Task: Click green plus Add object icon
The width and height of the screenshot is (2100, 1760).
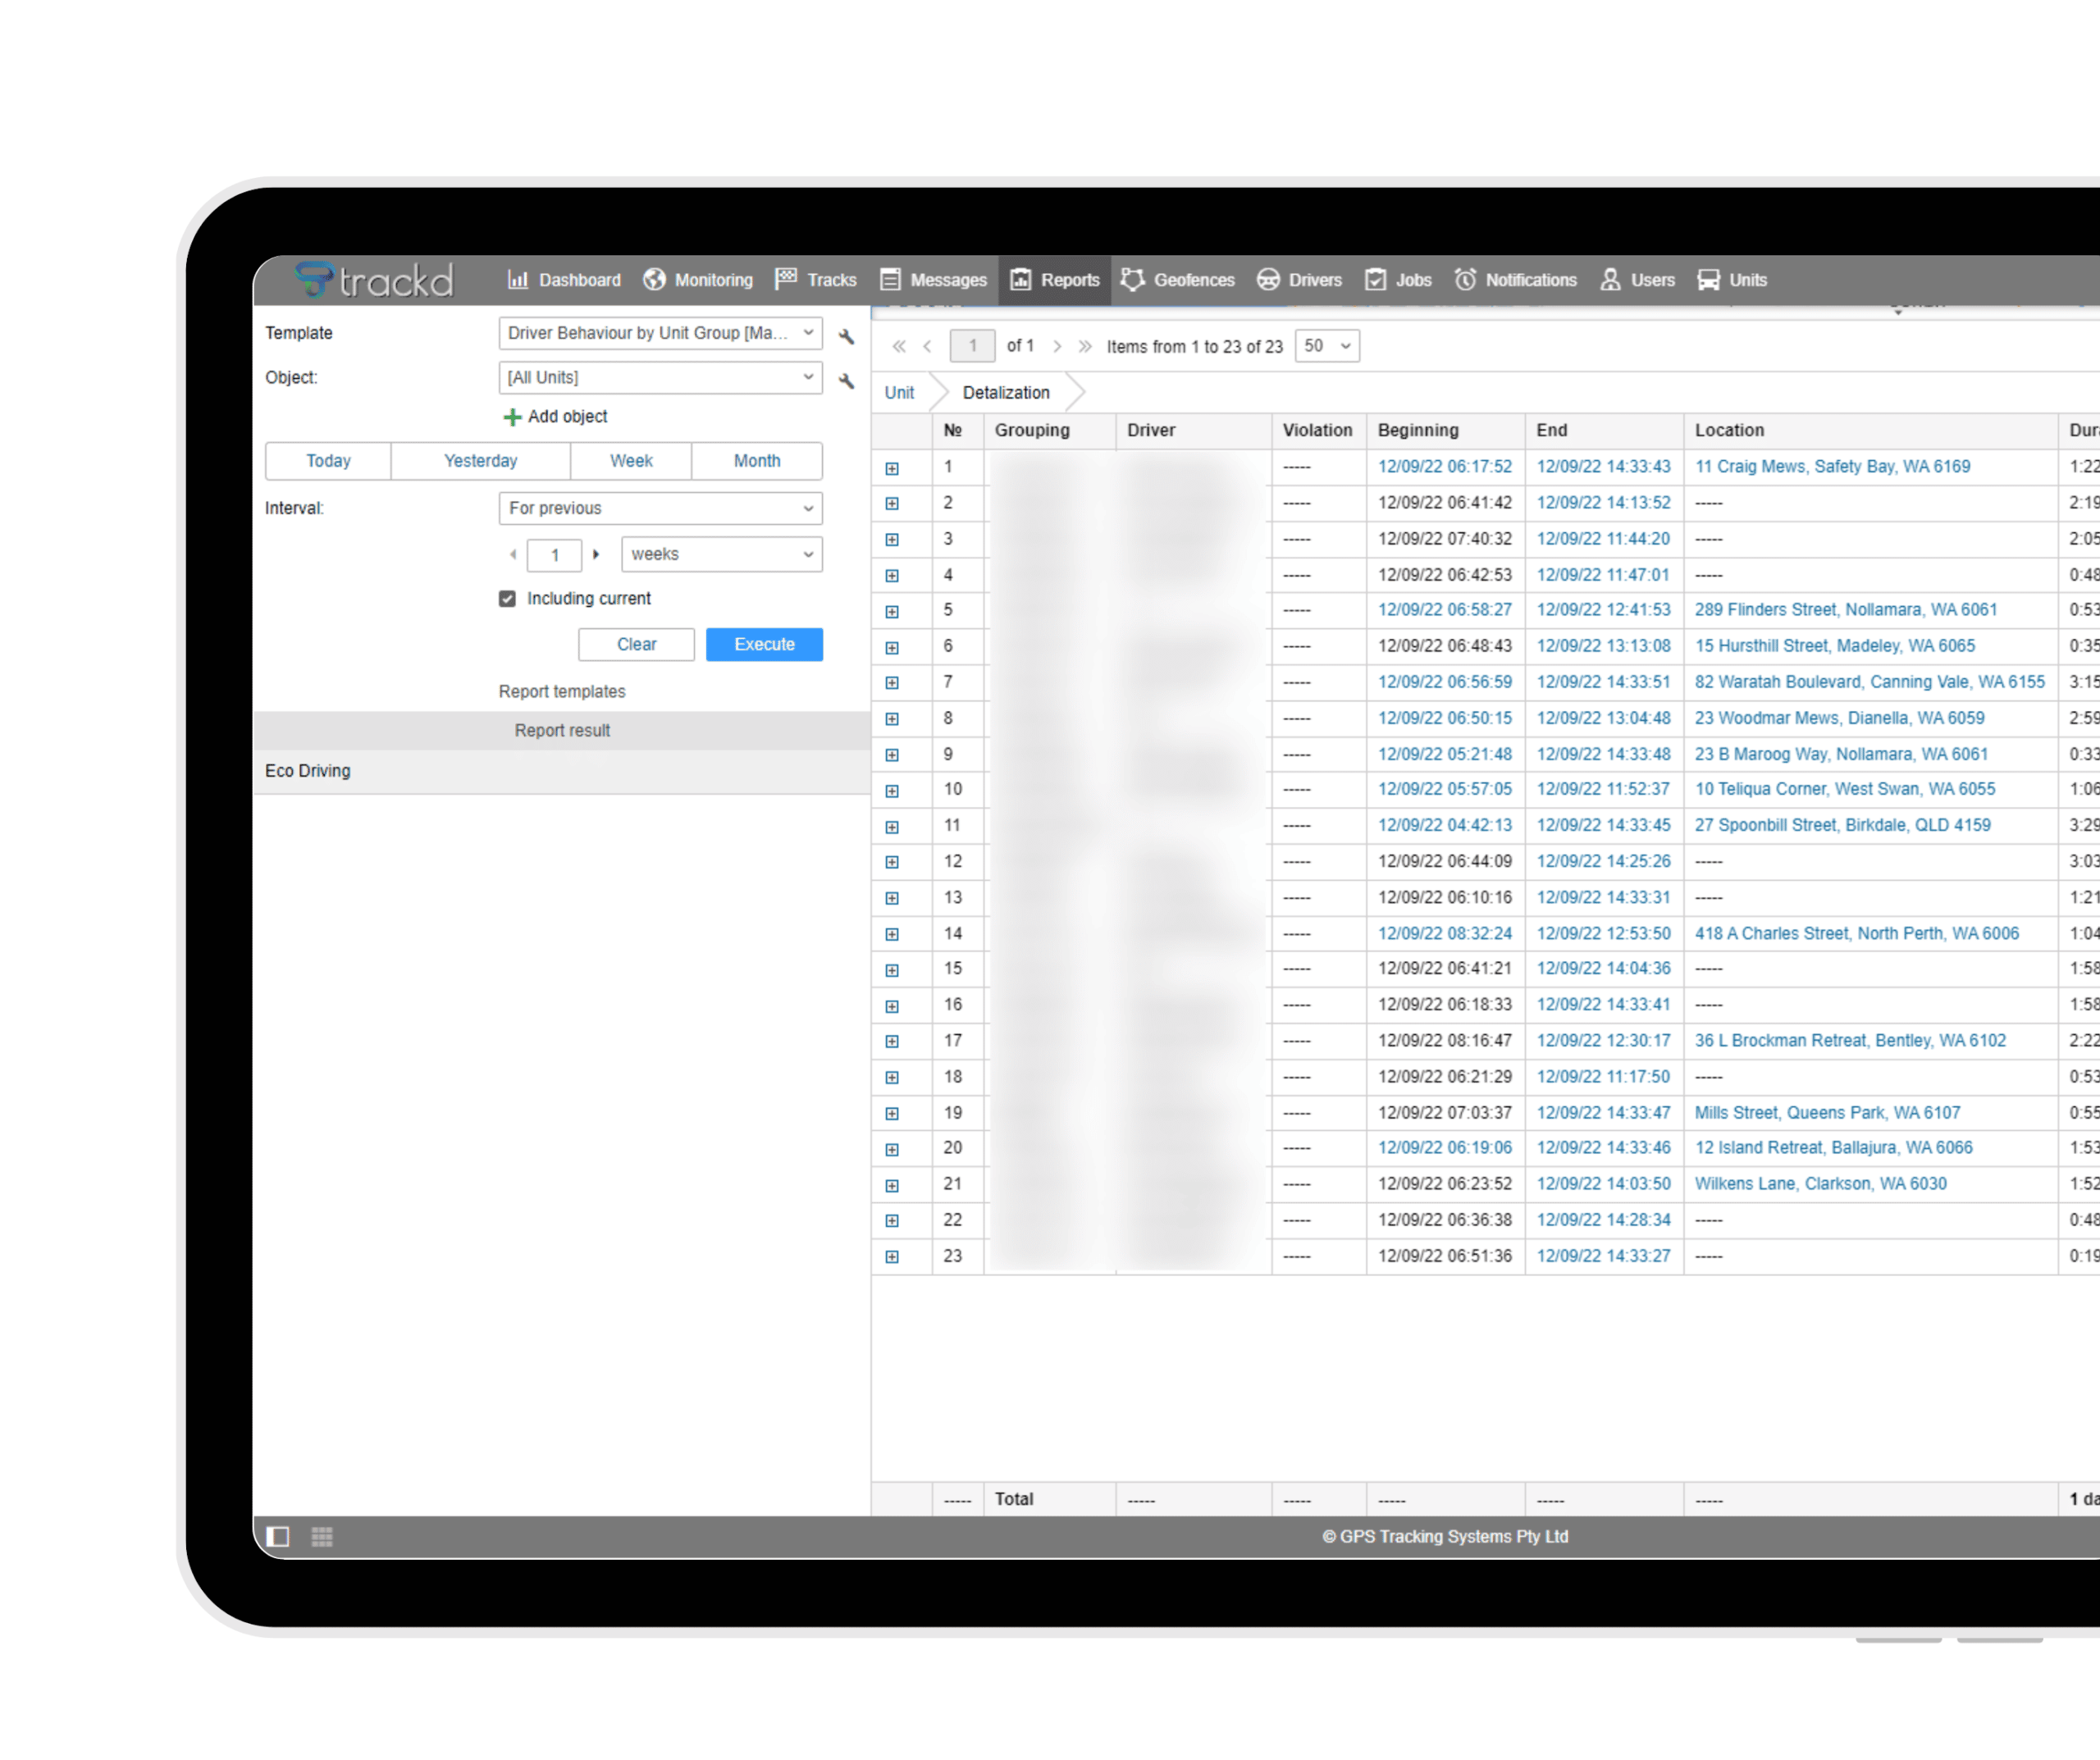Action: 512,417
